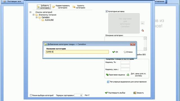Open Пороговая наценка settings
This screenshot has width=180, height=101.
[115, 75]
